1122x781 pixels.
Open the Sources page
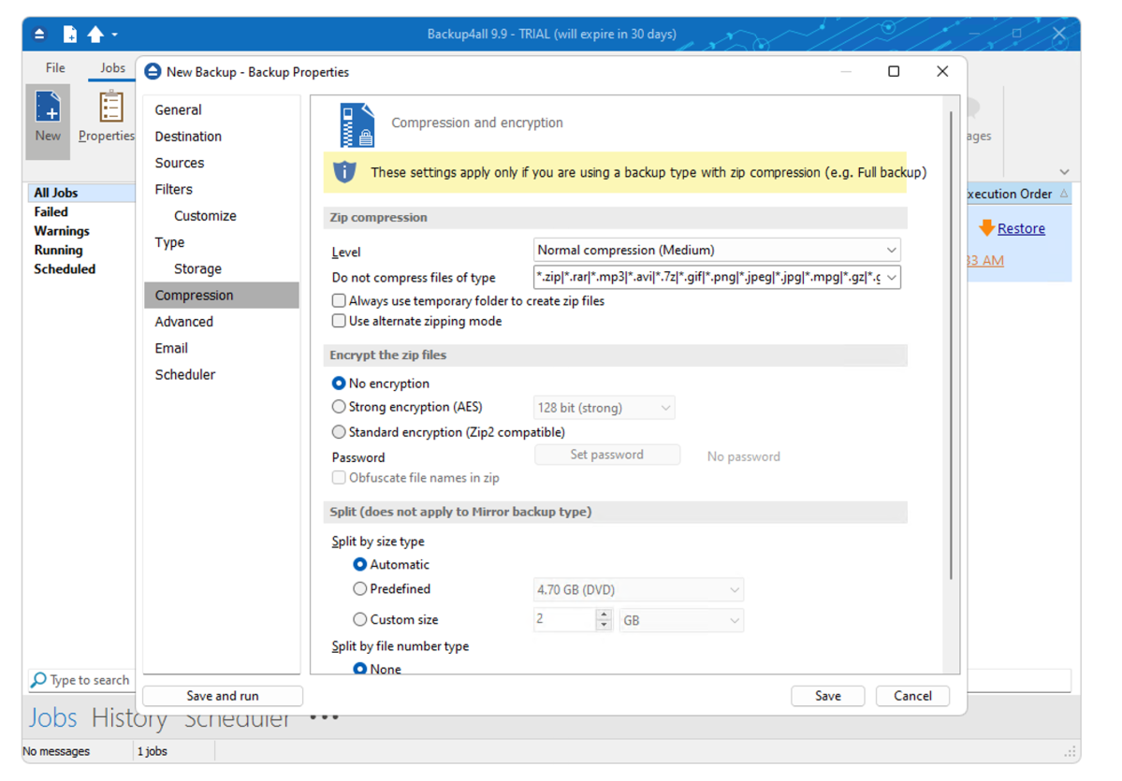tap(180, 163)
